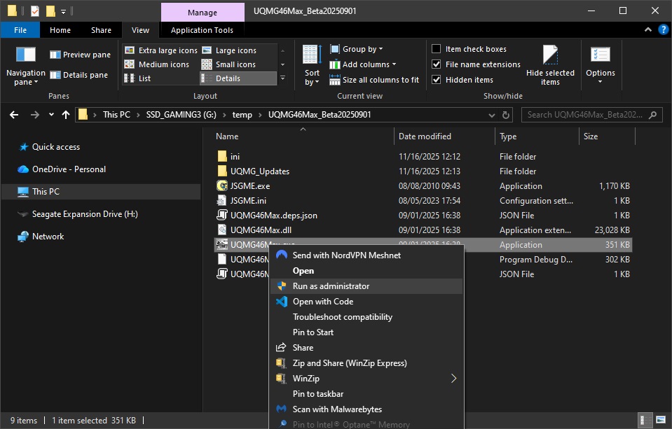Select Pin to taskbar entry
Viewport: 672px width, 429px height.
[366, 394]
